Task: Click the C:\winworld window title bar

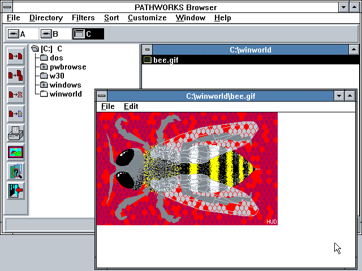Action: pyautogui.click(x=251, y=50)
